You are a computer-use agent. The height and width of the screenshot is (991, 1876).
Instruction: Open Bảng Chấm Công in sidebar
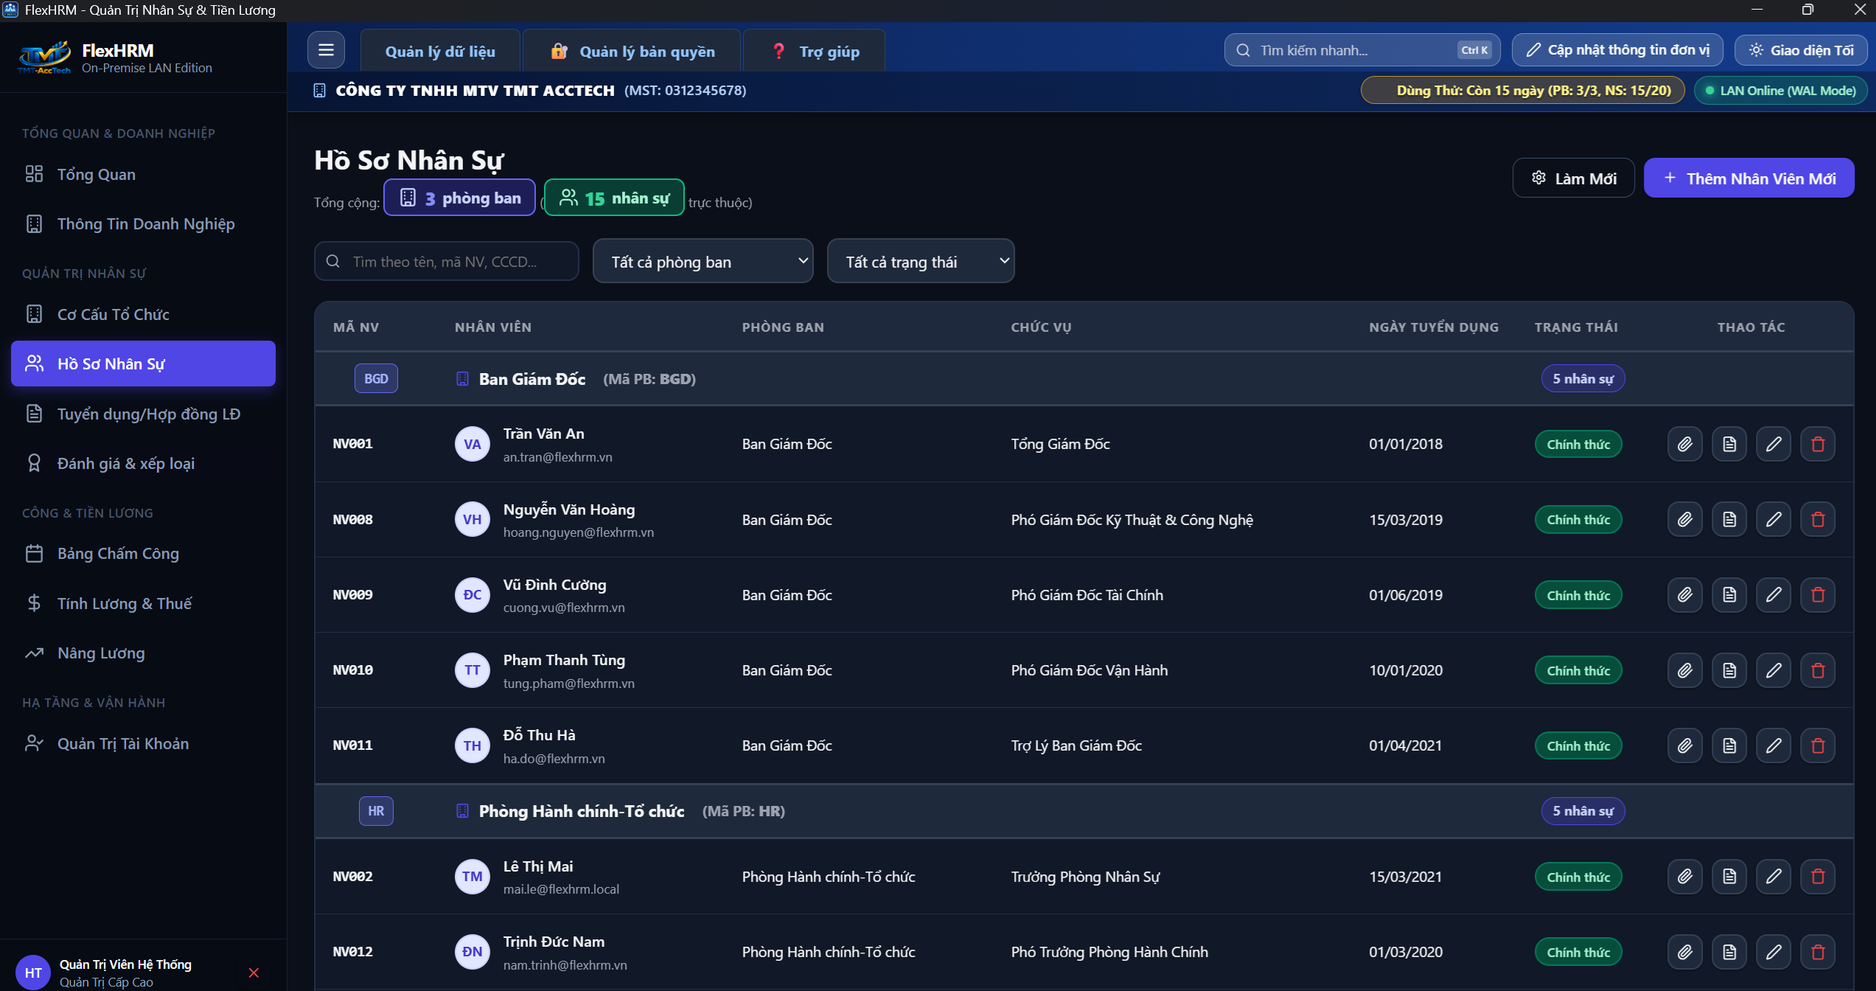pyautogui.click(x=143, y=553)
